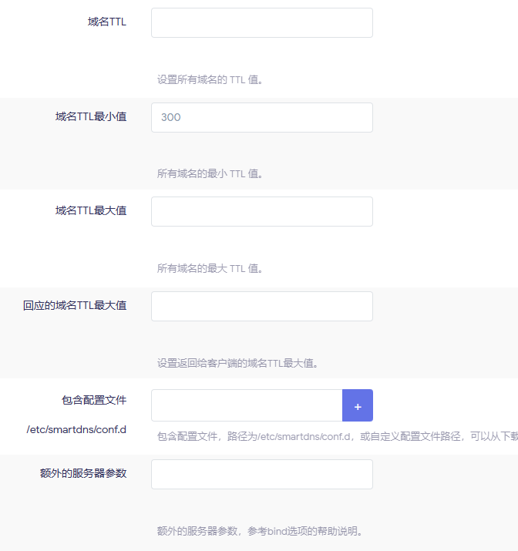
Task: Click the hint 设置返回给客户端的域名TTL最大值。
Action: (x=238, y=363)
